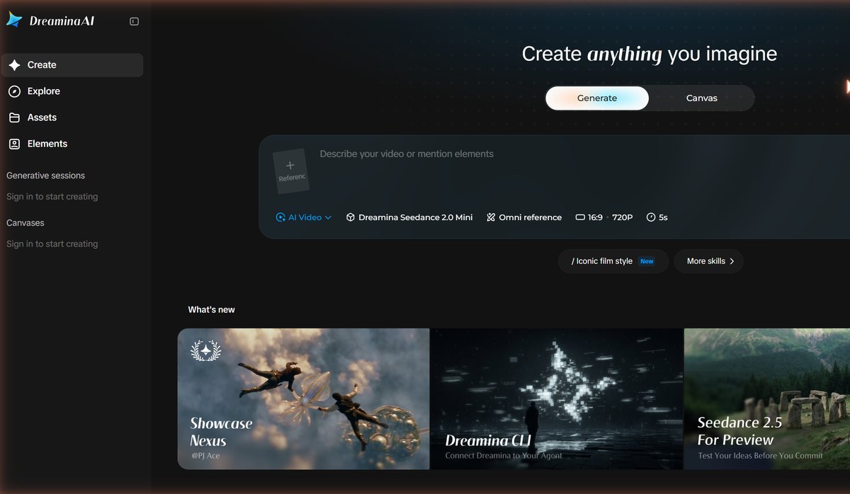This screenshot has height=494, width=850.
Task: Open the Seedance 2.5 For Preview card
Action: pyautogui.click(x=767, y=398)
